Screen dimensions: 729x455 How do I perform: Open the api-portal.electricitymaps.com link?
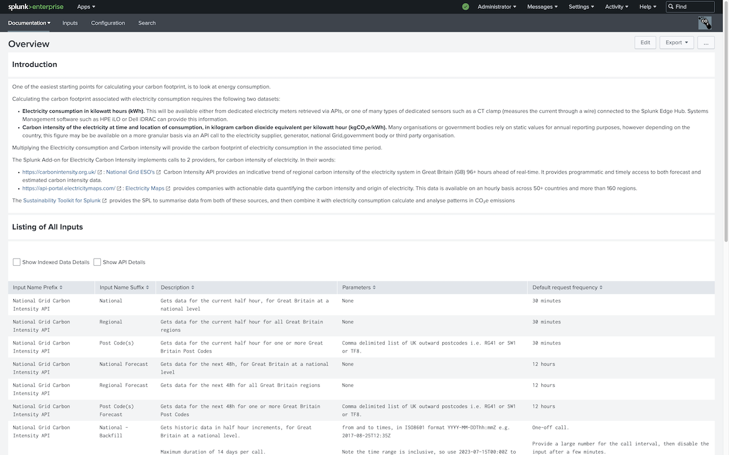click(x=69, y=189)
